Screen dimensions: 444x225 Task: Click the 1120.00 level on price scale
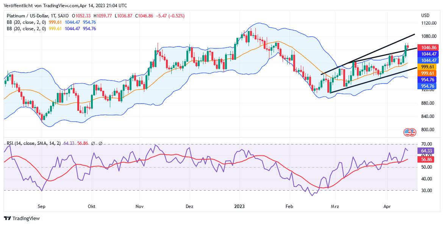coord(429,23)
